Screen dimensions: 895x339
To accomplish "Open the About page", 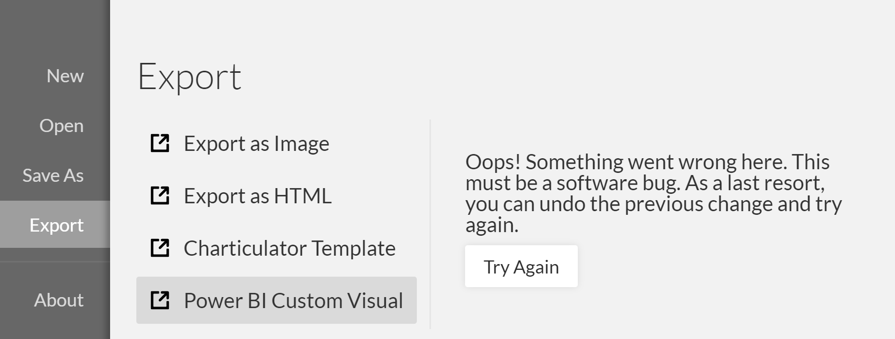I will click(x=58, y=300).
